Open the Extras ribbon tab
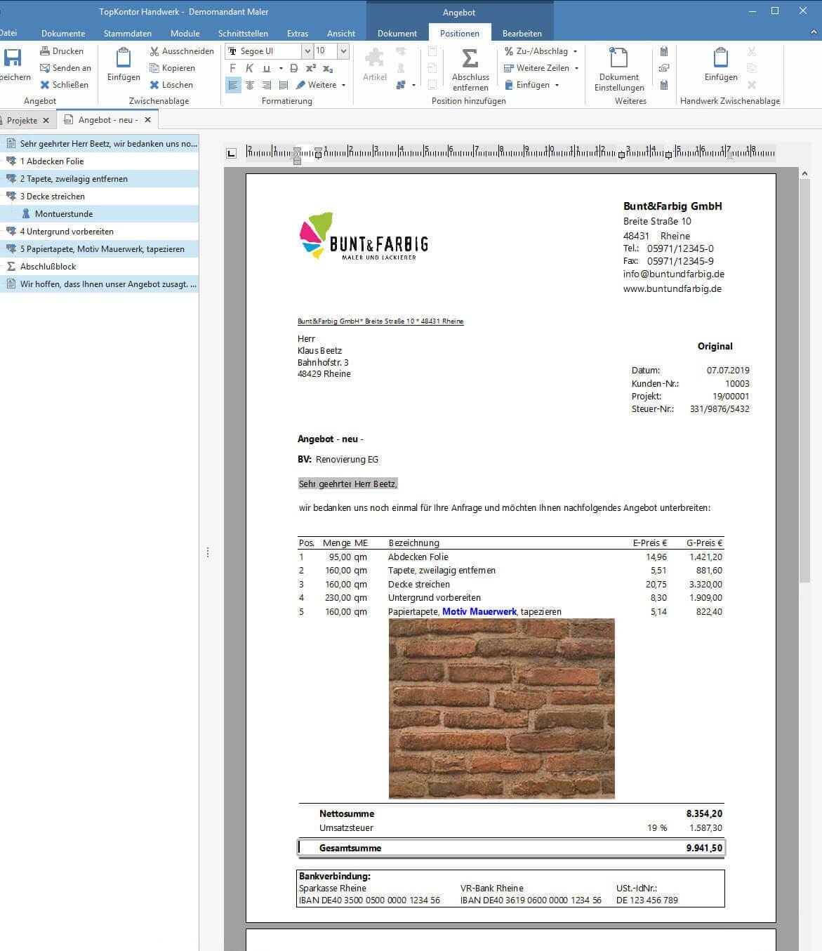Viewport: 822px width, 951px height. (298, 33)
